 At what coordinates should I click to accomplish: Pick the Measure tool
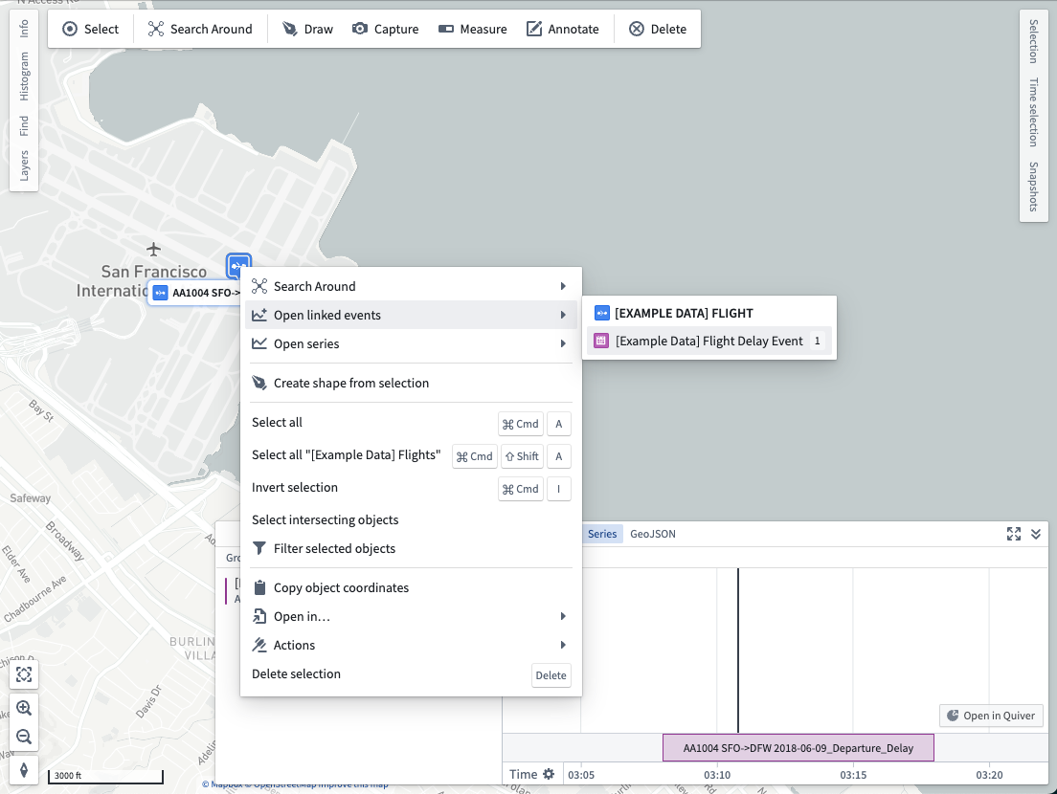(x=473, y=29)
